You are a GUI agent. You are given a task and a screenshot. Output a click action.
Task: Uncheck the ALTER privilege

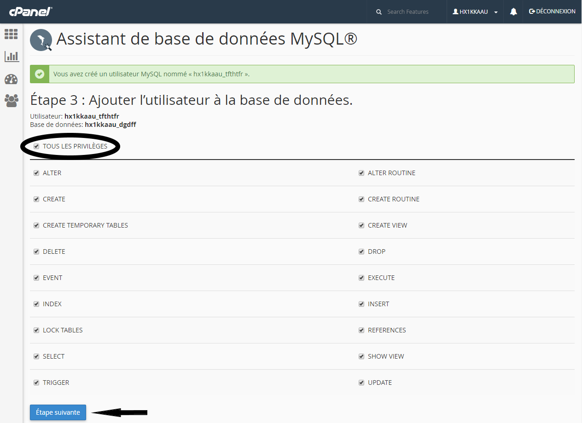pyautogui.click(x=36, y=173)
